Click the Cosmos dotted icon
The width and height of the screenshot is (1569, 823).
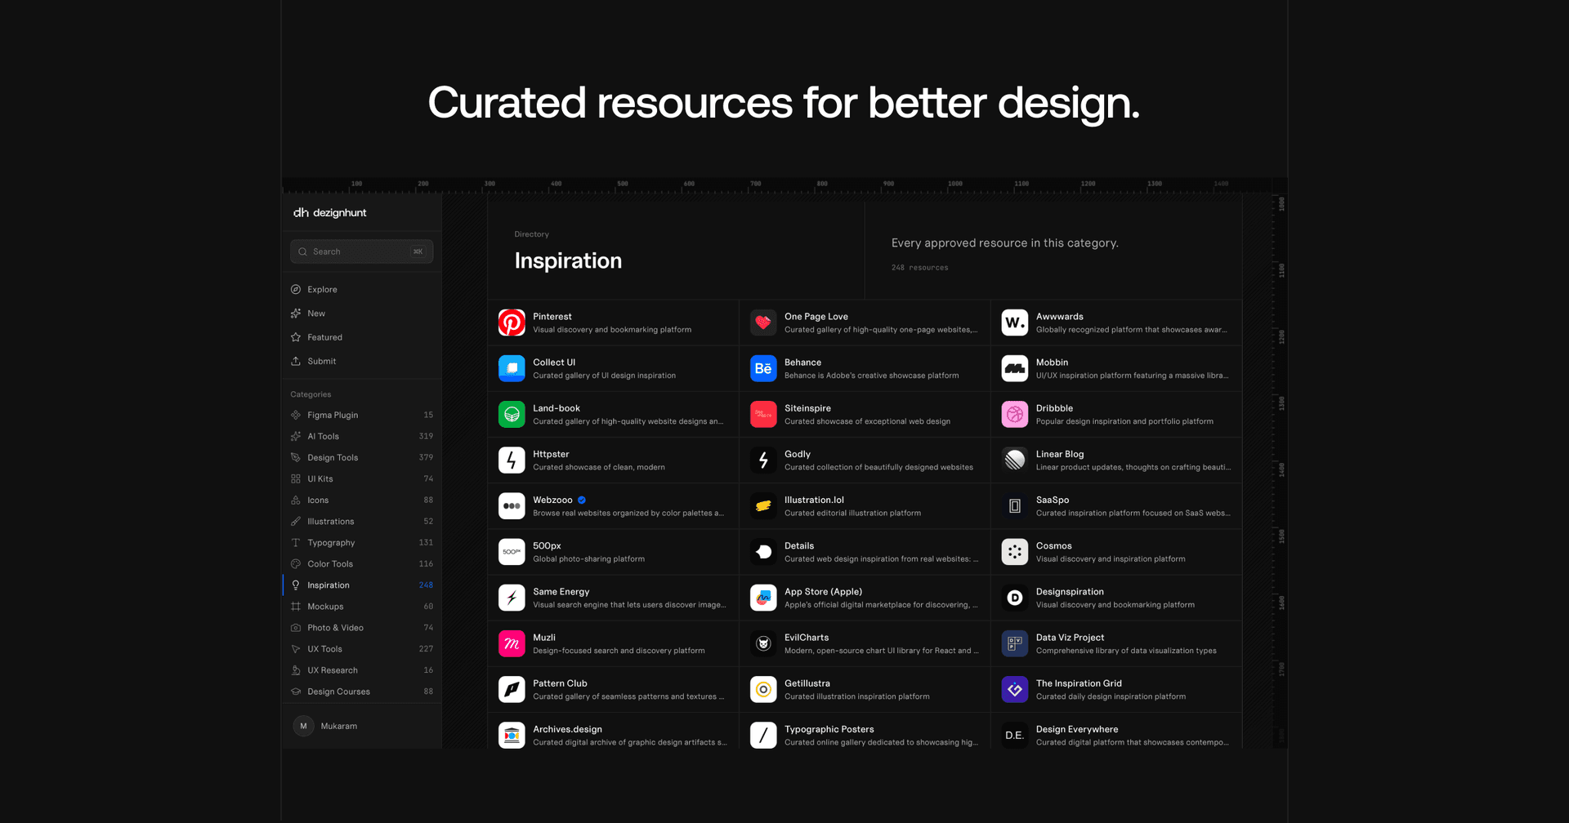click(1015, 552)
